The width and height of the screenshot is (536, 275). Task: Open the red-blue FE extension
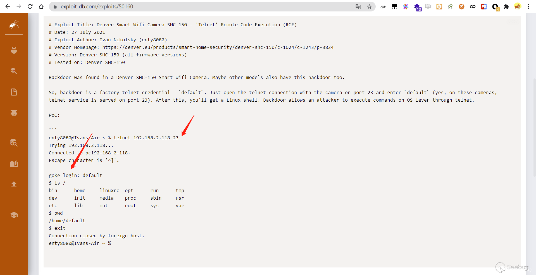tap(484, 6)
